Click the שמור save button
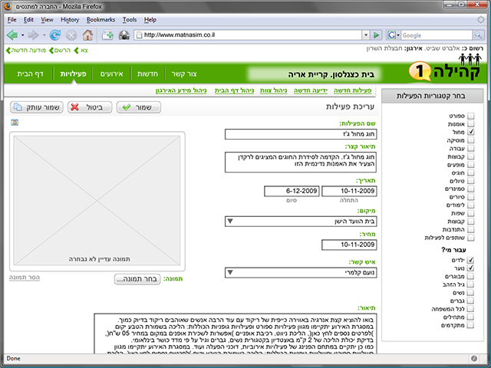Screen dimensions: 491x368 tap(139, 107)
